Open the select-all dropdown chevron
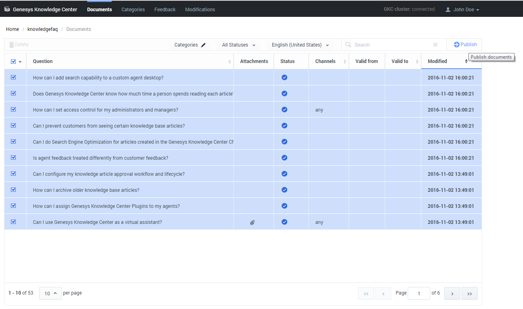 20,62
